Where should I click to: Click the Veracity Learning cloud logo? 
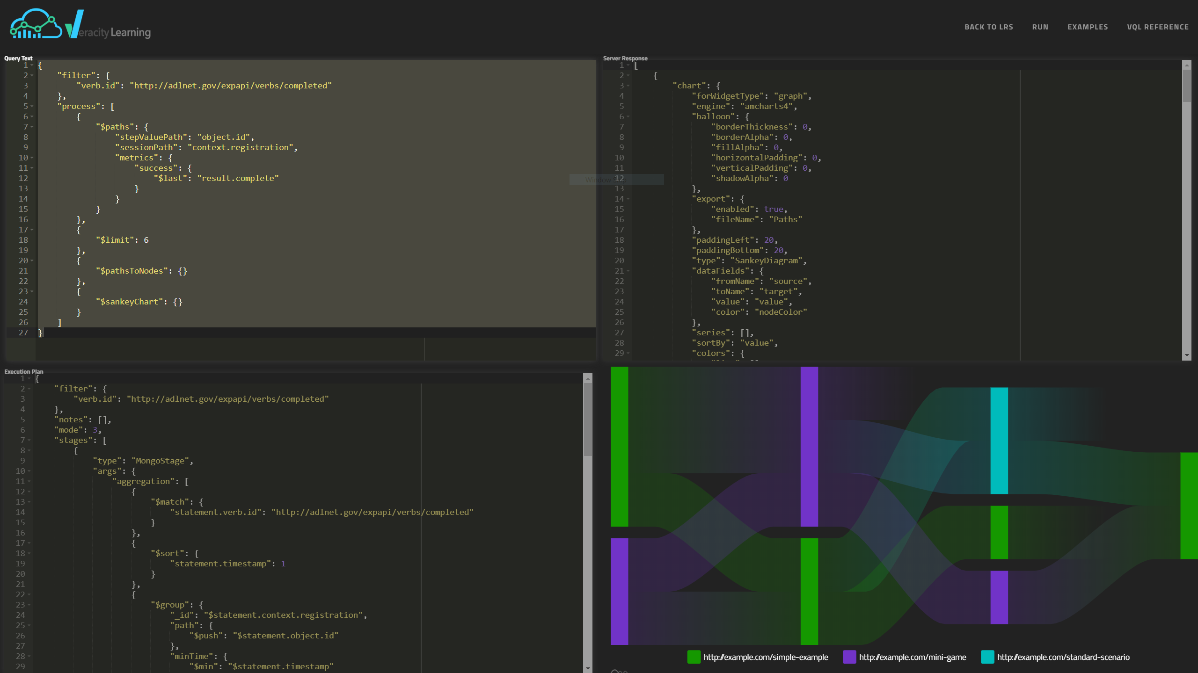(36, 24)
